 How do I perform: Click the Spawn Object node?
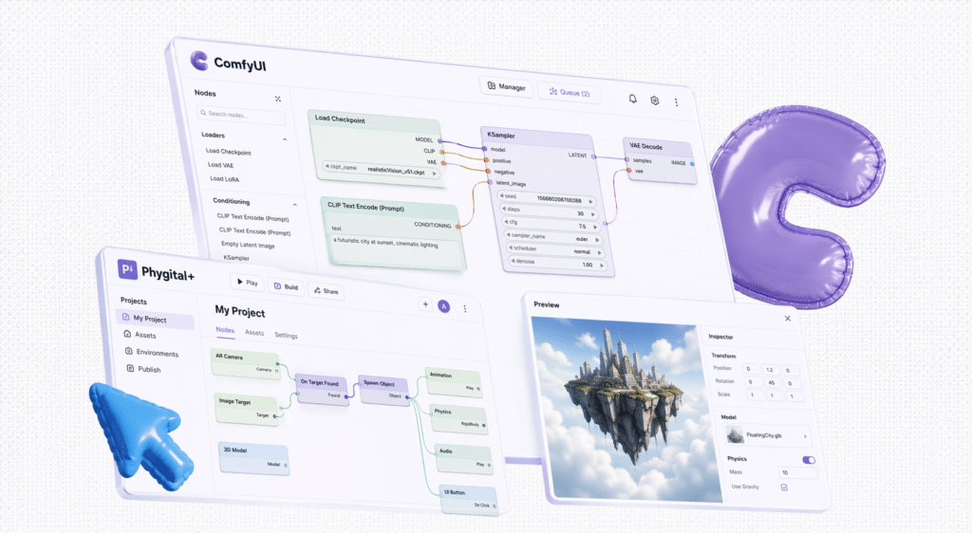pyautogui.click(x=384, y=390)
